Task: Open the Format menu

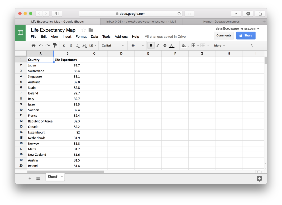Action: [81, 37]
